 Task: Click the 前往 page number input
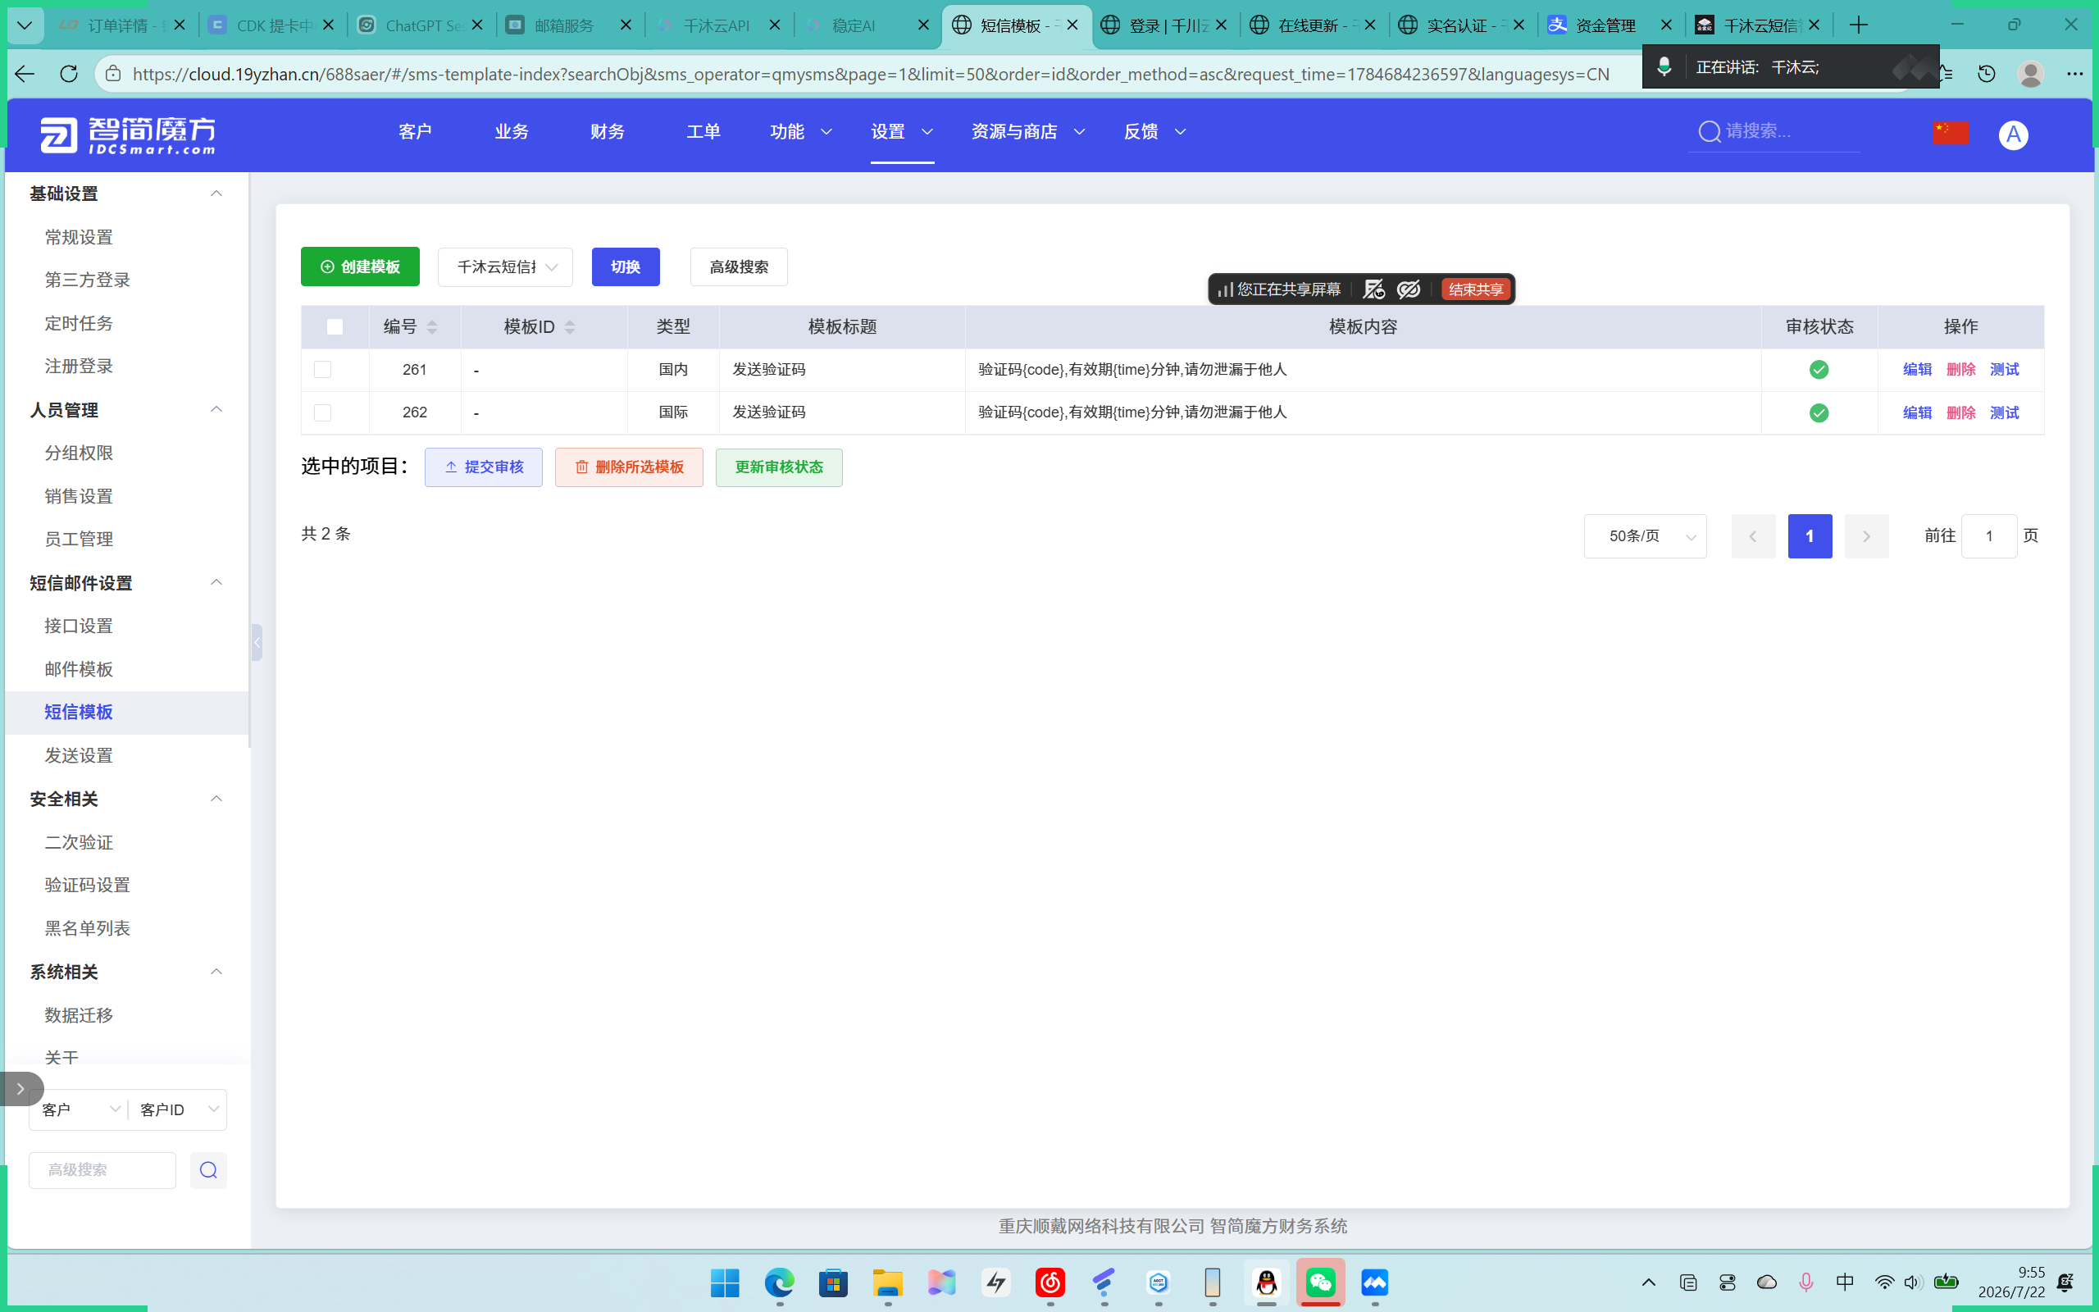coord(1989,536)
